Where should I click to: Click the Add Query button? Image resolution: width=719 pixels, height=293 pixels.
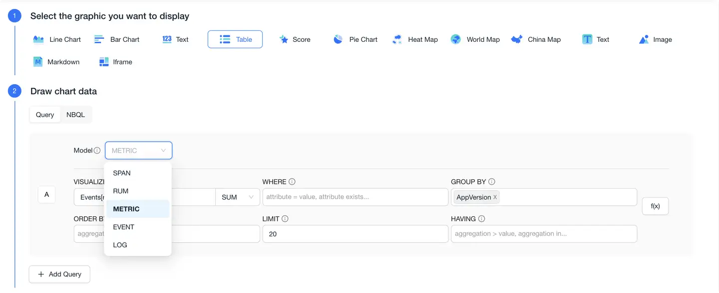tap(59, 274)
